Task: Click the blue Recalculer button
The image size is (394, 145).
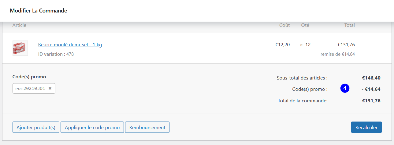Action: [x=366, y=127]
